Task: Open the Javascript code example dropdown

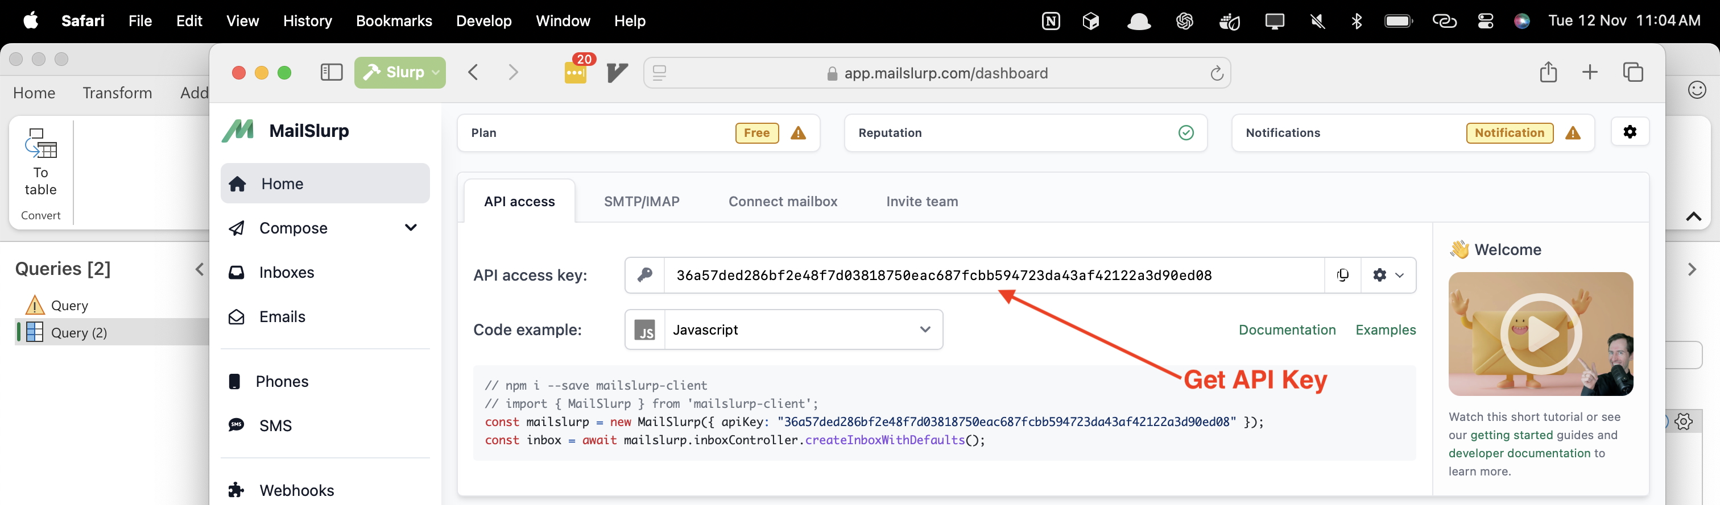Action: coord(783,329)
